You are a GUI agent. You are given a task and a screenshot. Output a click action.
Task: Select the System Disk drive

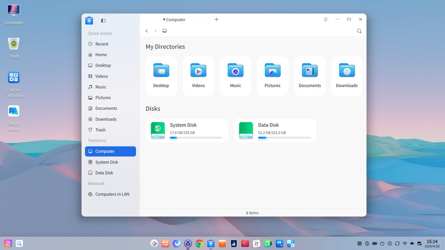(187, 130)
